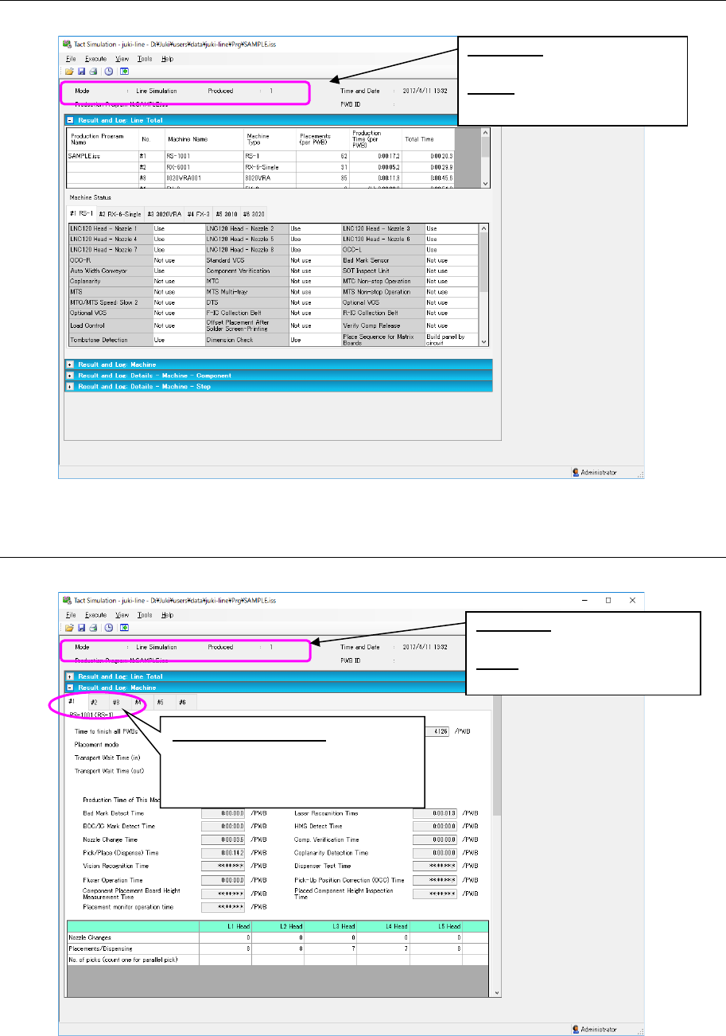Click the L1 Head column header
Screen dimensions: 726x1036
[x=225, y=926]
